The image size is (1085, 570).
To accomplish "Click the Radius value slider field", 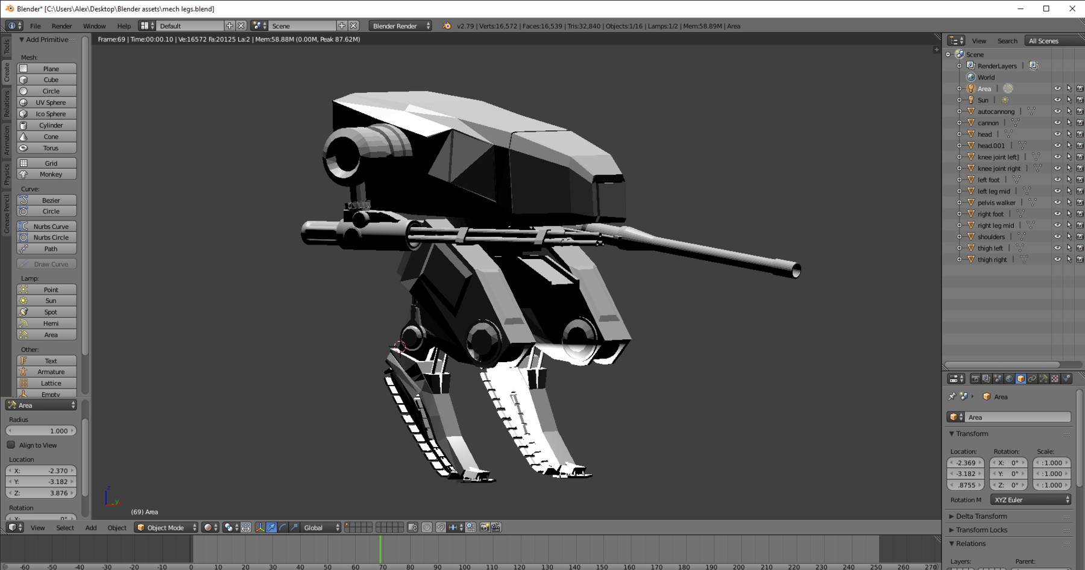I will 41,431.
